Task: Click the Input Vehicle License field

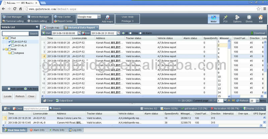Action: click(x=36, y=109)
